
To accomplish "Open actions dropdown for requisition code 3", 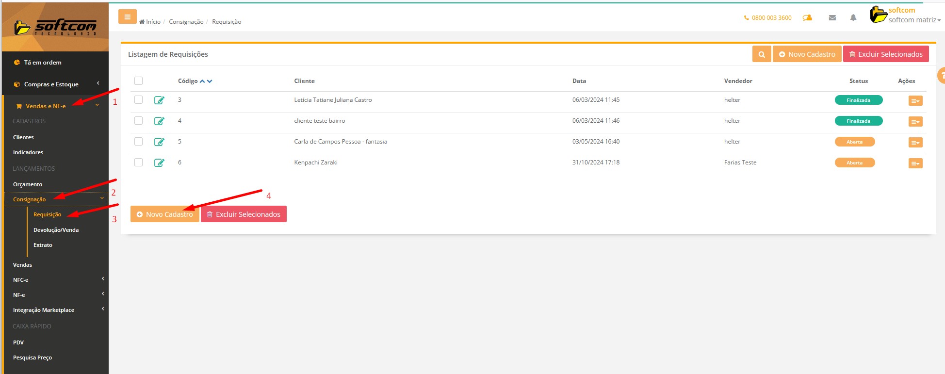I will click(x=915, y=101).
